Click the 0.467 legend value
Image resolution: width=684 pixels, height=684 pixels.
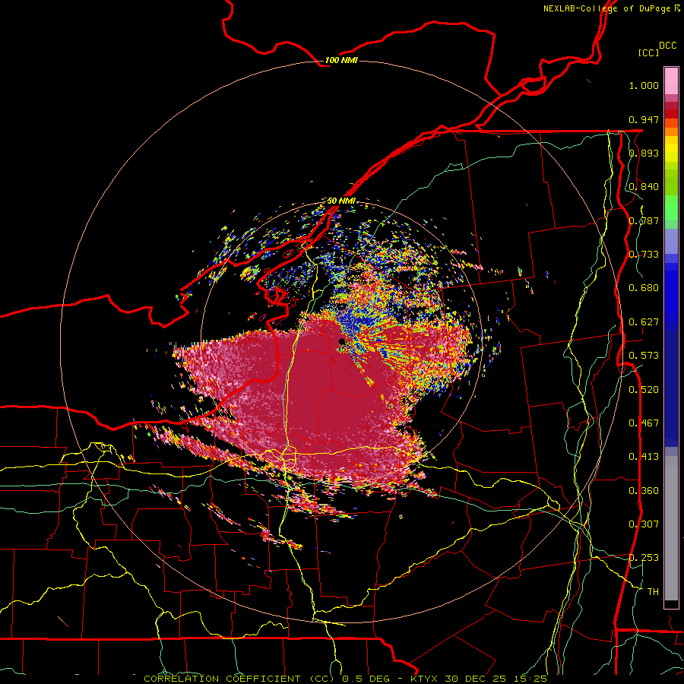click(x=644, y=423)
